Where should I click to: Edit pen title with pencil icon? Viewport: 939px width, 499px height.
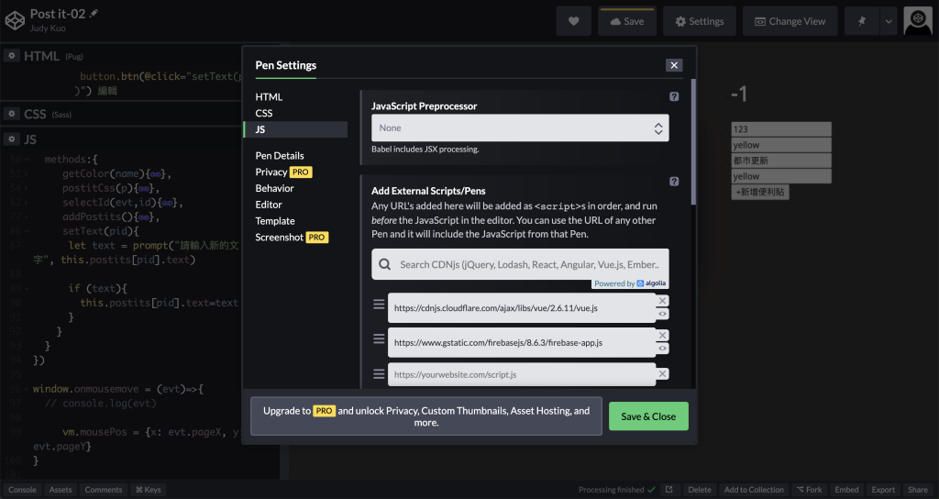[x=94, y=13]
